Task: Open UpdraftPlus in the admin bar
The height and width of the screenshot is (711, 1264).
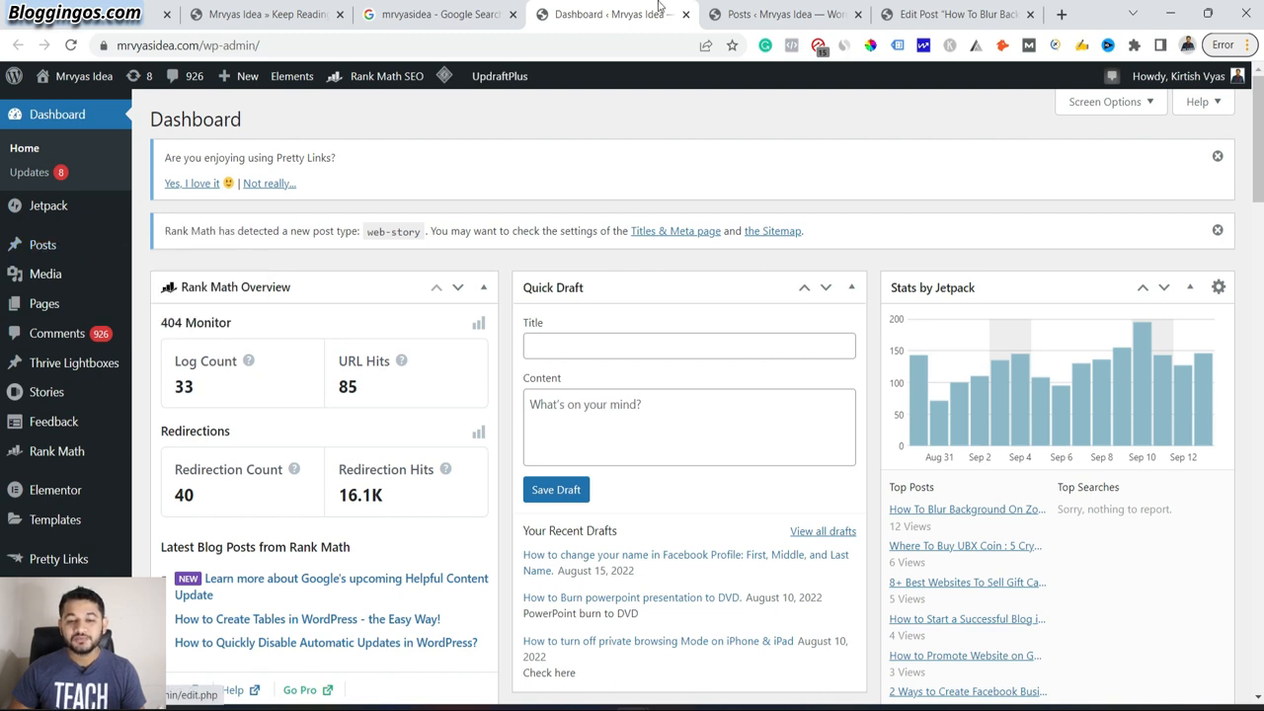Action: point(500,76)
